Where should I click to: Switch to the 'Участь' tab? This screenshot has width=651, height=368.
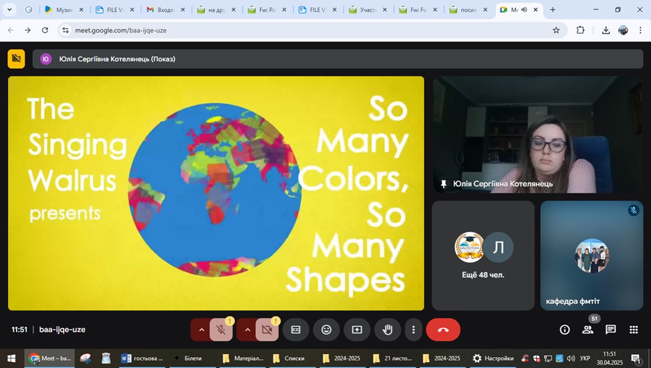[x=368, y=9]
